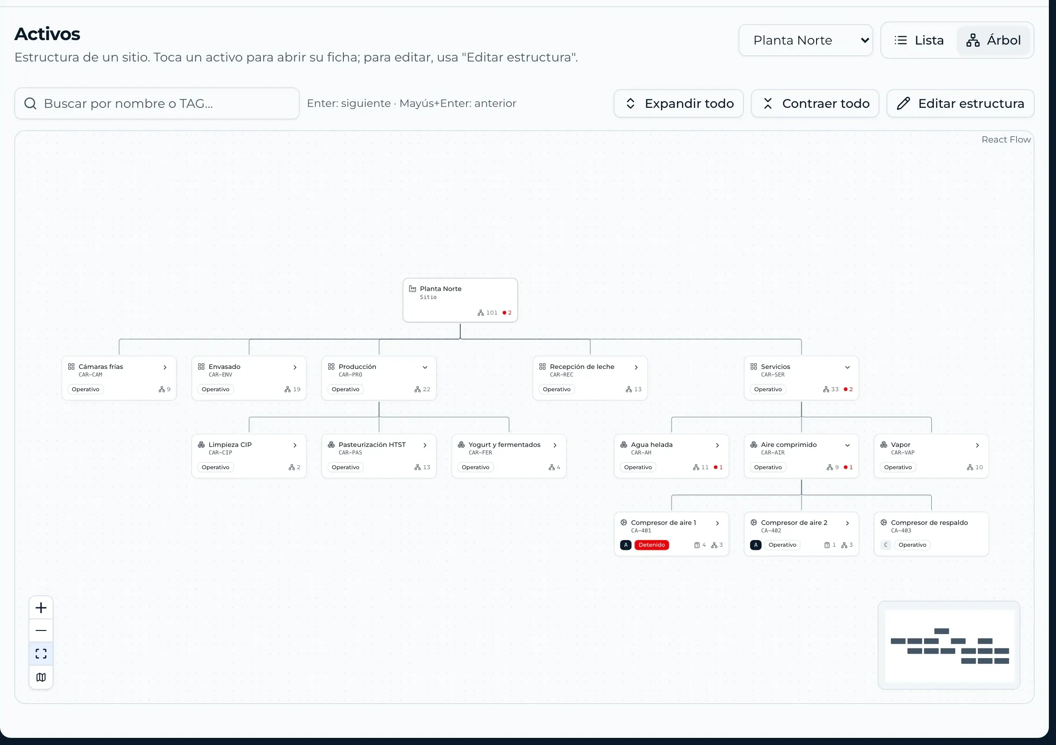Click the gear icon on Compresor de respaldo

(x=883, y=522)
